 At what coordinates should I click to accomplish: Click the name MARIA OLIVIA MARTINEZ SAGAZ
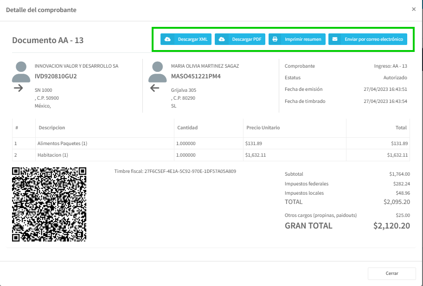pos(205,66)
